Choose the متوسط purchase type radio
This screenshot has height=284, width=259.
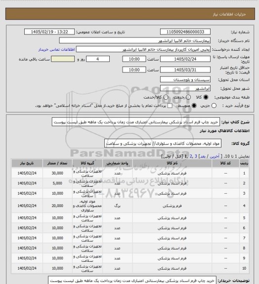(x=194, y=106)
